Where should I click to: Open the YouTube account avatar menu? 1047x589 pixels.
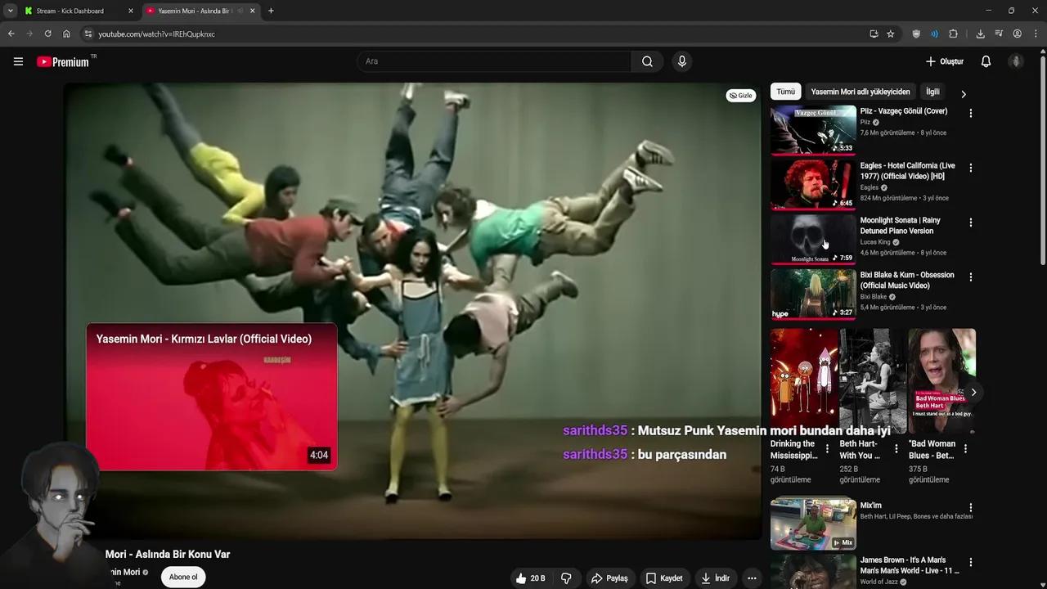[1016, 61]
